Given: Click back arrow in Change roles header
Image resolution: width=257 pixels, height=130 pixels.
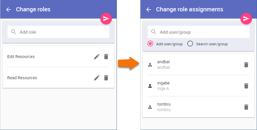Looking at the screenshot, I should pyautogui.click(x=8, y=10).
